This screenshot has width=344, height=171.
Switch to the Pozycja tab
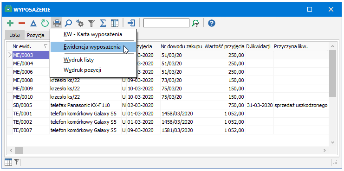click(x=36, y=35)
